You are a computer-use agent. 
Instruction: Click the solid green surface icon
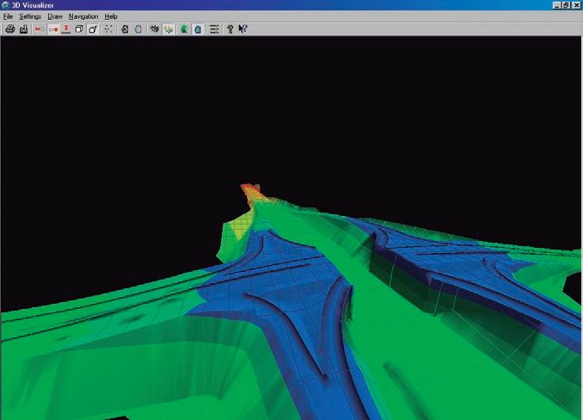[184, 29]
